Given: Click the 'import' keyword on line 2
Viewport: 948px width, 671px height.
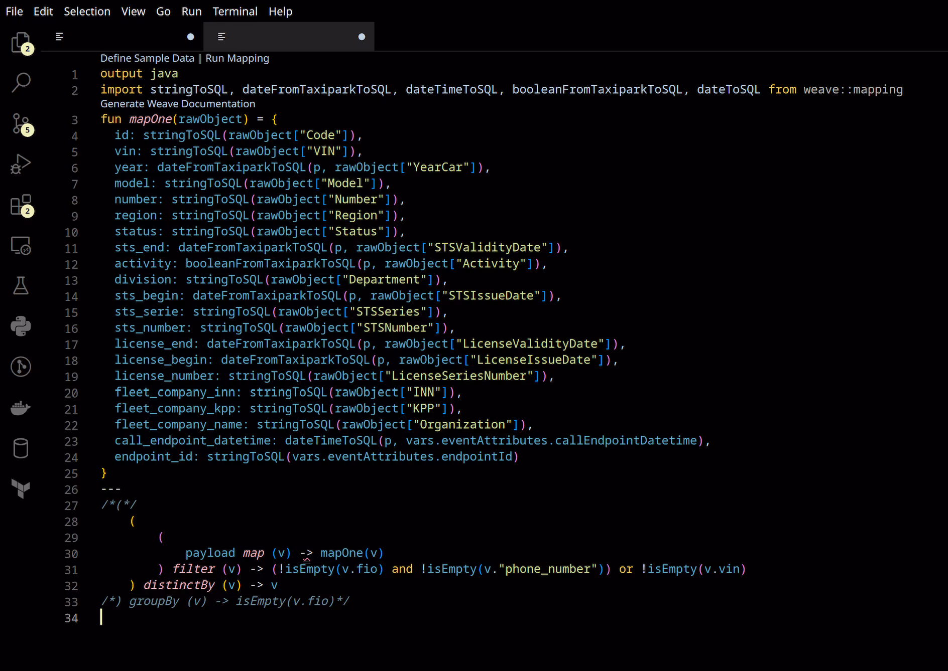Looking at the screenshot, I should [122, 89].
